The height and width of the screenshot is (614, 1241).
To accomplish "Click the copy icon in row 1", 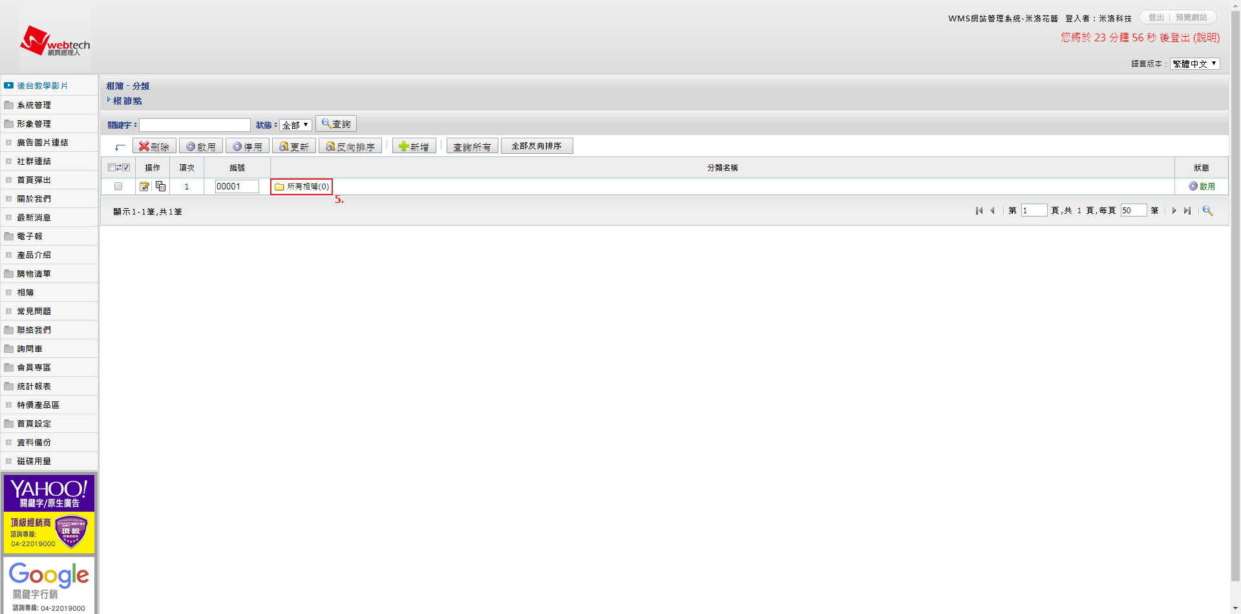I will click(x=160, y=187).
